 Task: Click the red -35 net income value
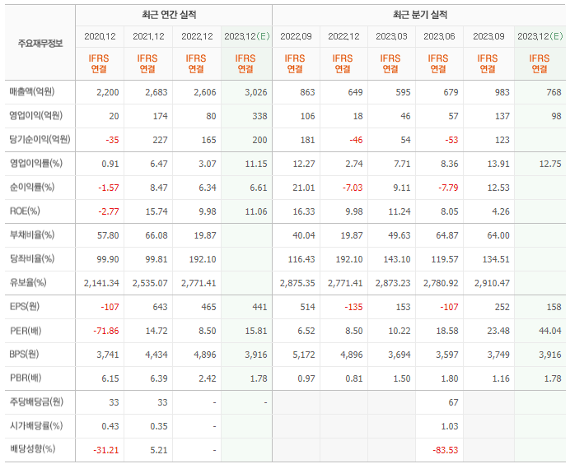(x=112, y=140)
